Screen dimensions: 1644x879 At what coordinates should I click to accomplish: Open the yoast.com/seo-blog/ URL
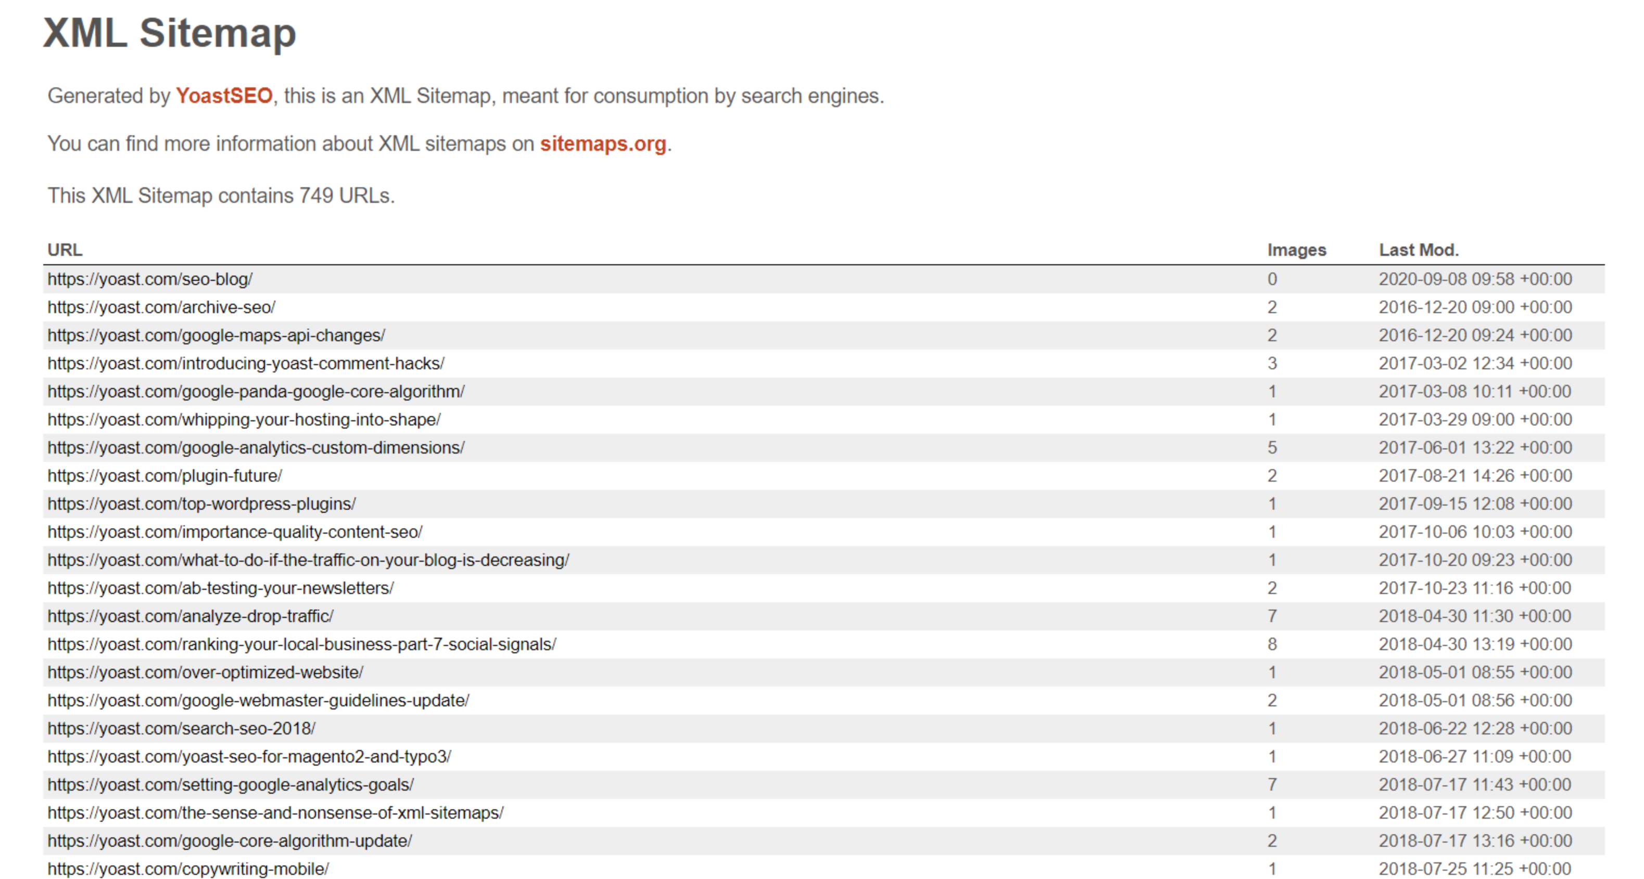(150, 279)
